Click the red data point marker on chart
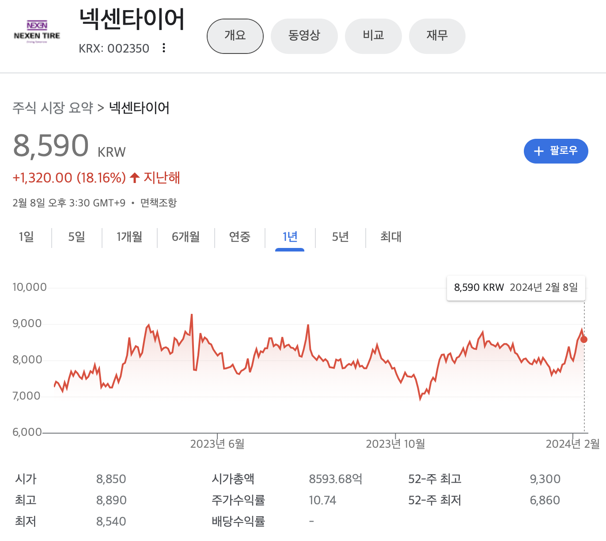 click(x=584, y=339)
